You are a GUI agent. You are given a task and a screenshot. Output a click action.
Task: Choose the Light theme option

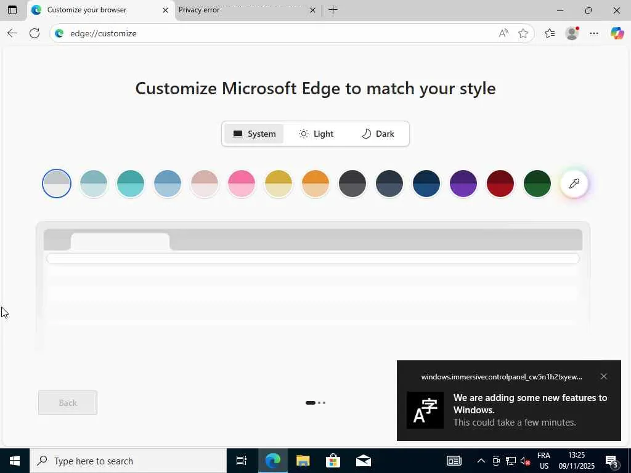click(316, 134)
